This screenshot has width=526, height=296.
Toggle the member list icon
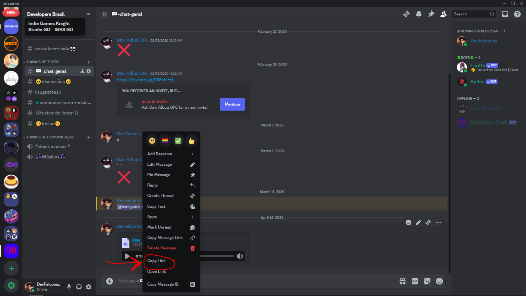(x=444, y=14)
